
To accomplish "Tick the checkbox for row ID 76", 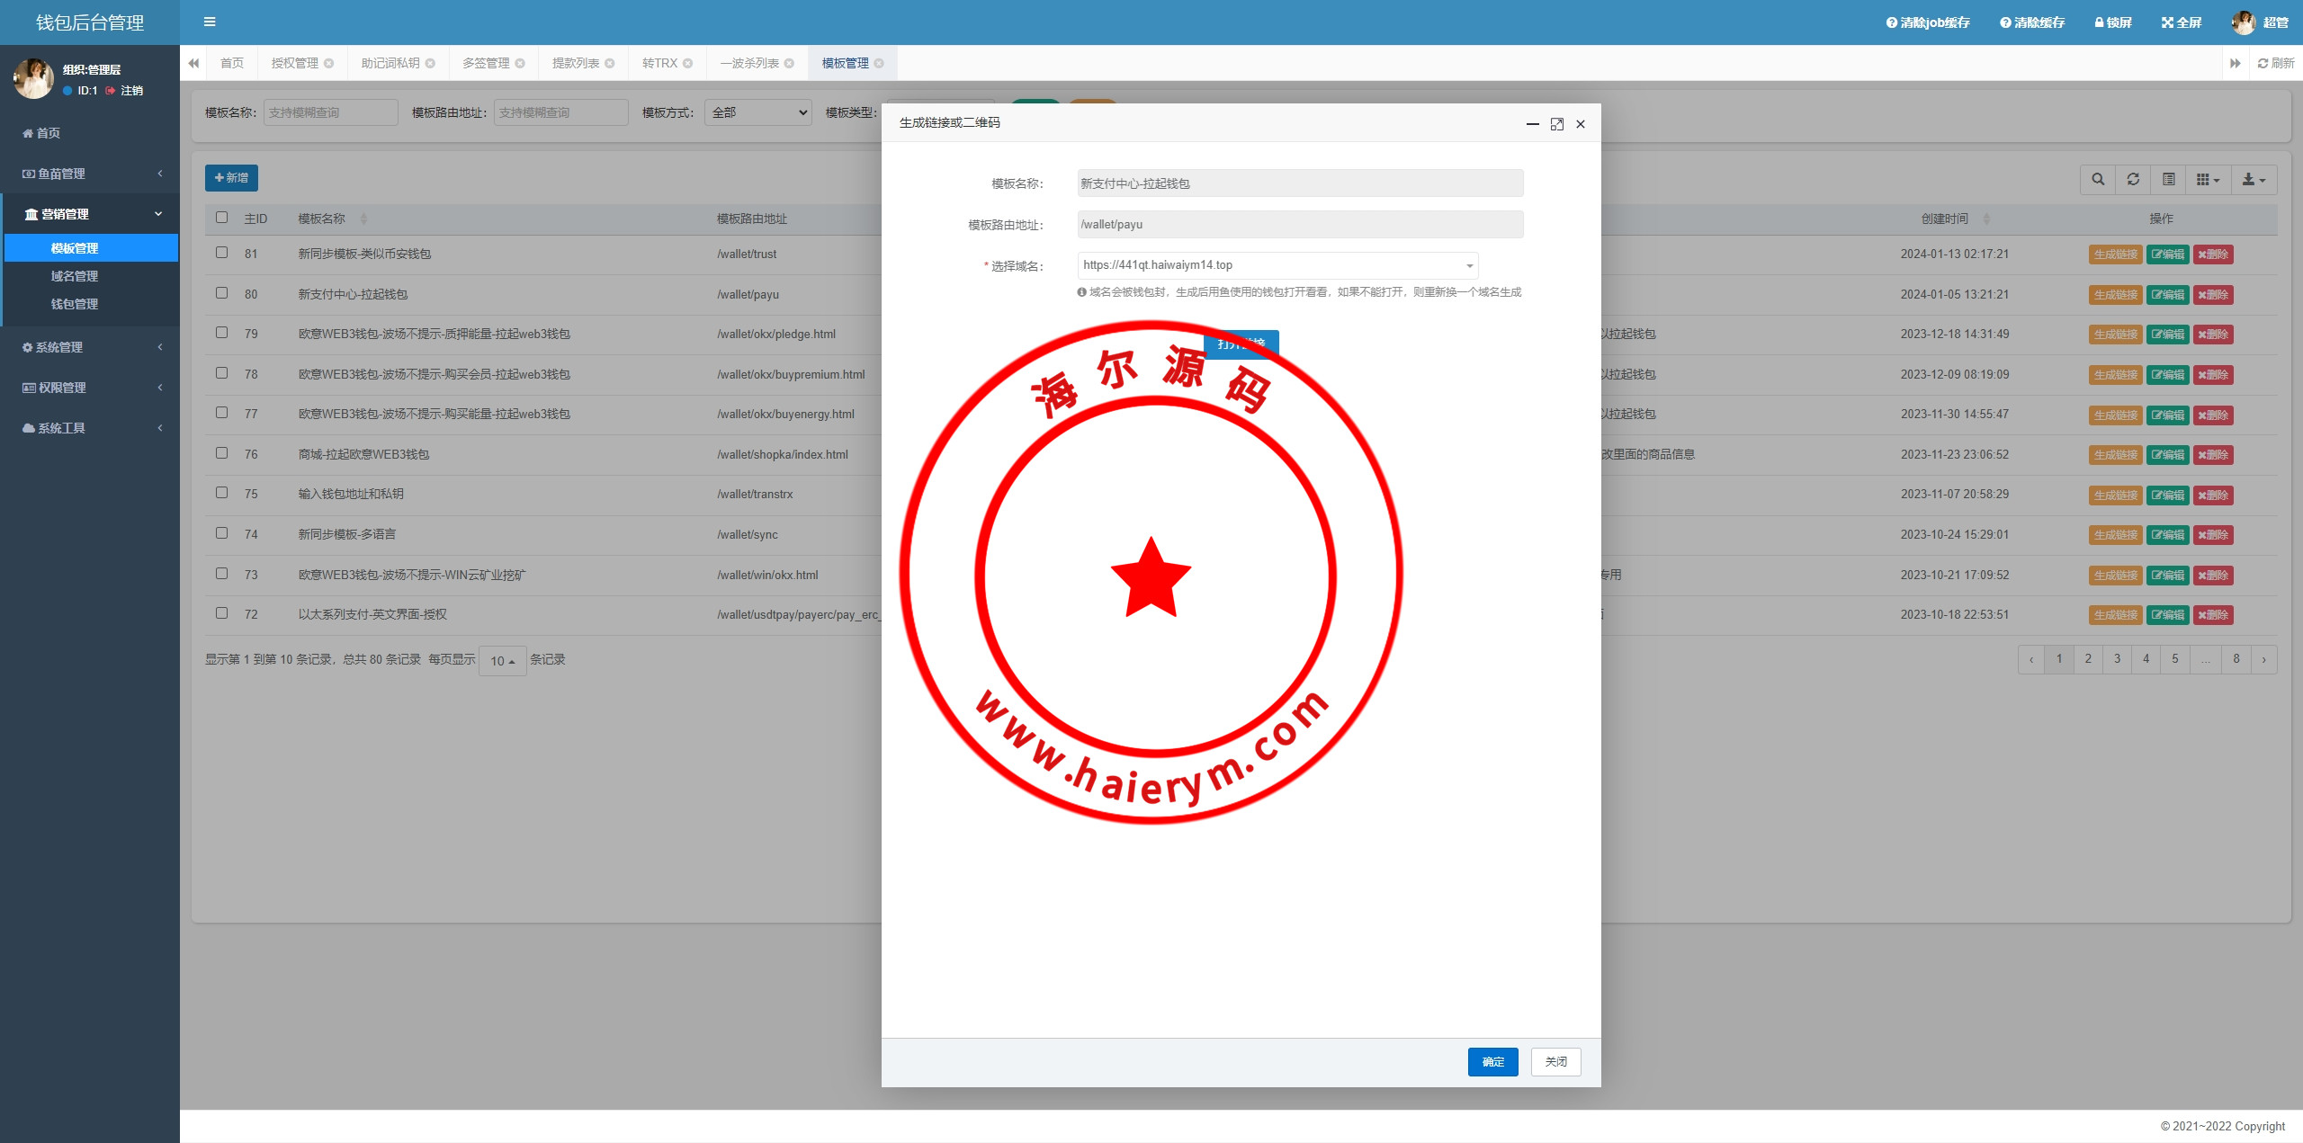I will [x=222, y=453].
